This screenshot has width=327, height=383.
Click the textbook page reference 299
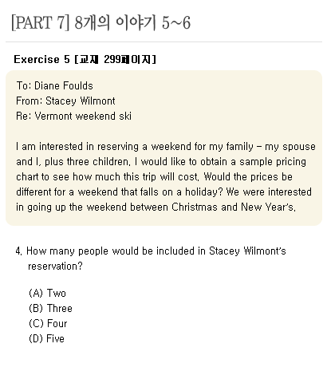112,59
